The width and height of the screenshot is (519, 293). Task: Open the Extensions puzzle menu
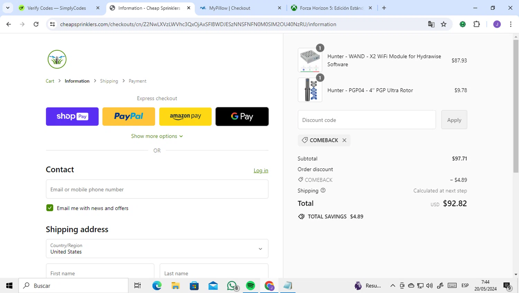click(477, 24)
